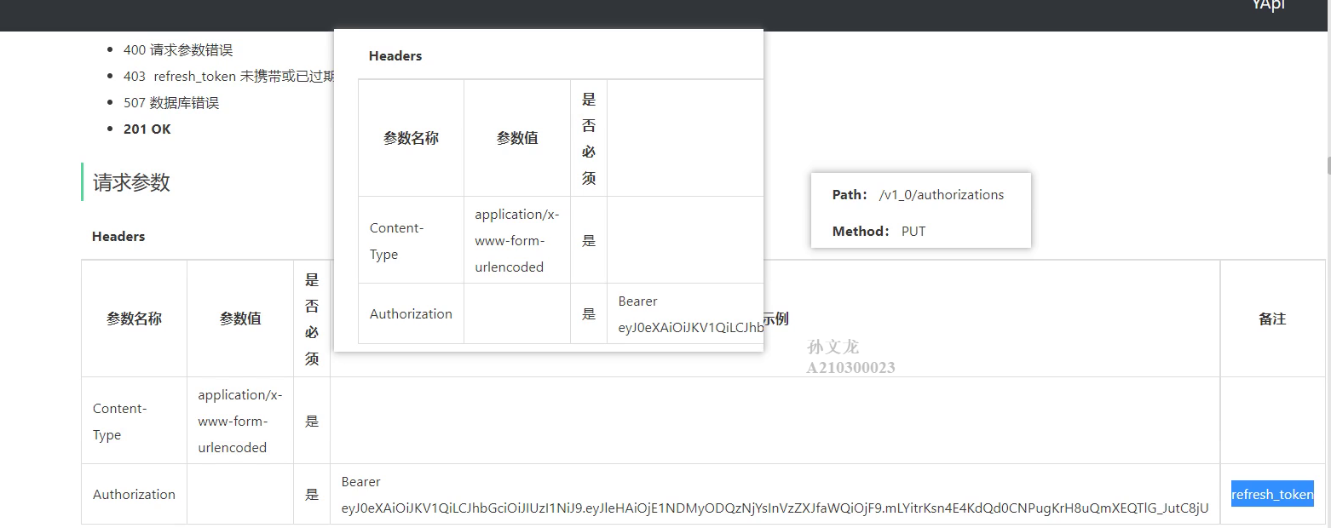This screenshot has height=528, width=1331.
Task: Click the Headers title in popup card
Action: point(395,56)
